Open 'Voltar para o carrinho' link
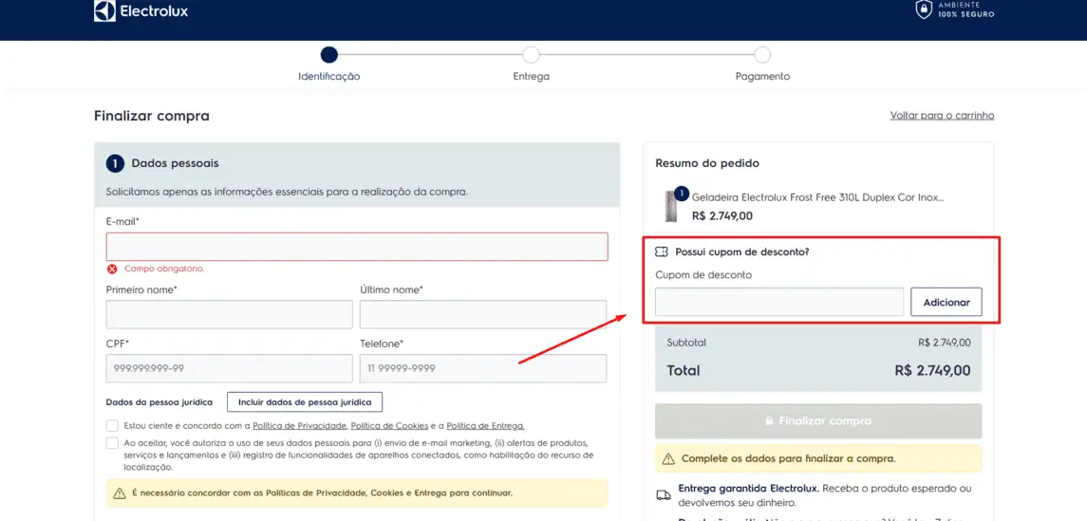 click(942, 116)
